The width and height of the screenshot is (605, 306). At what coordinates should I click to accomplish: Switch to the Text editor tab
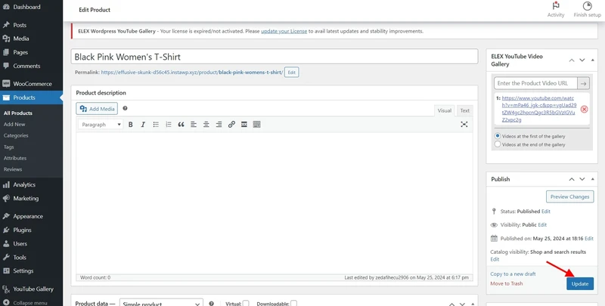click(465, 110)
